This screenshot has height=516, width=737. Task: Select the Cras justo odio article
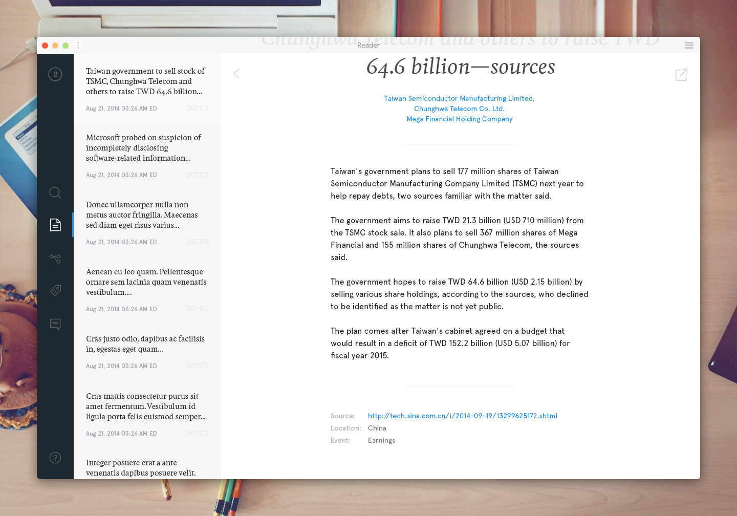pos(147,352)
